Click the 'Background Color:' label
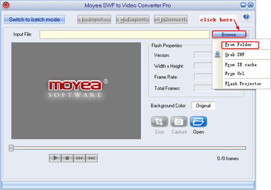271x190 pixels. click(168, 106)
